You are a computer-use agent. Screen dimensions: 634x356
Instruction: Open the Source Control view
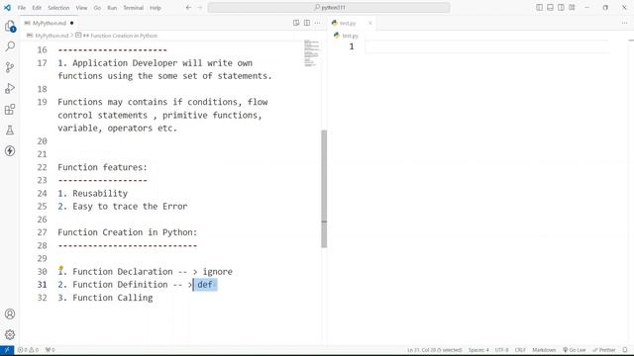pos(10,67)
